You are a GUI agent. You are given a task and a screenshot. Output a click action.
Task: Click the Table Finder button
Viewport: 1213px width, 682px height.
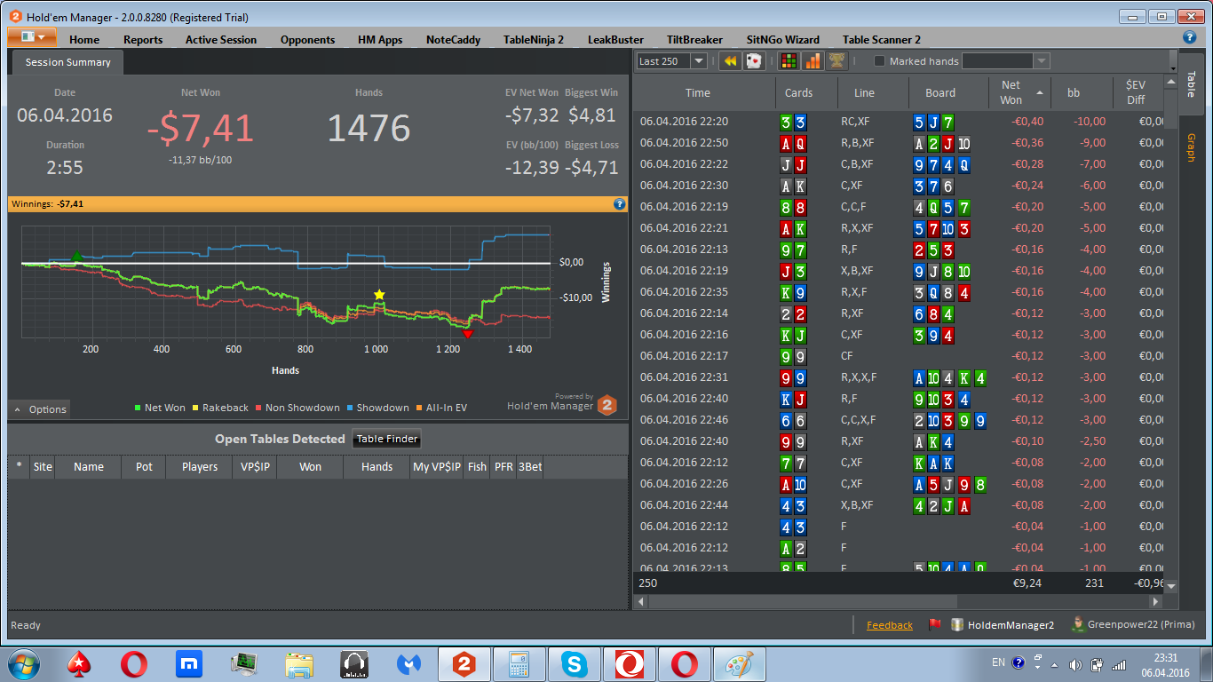pyautogui.click(x=386, y=439)
